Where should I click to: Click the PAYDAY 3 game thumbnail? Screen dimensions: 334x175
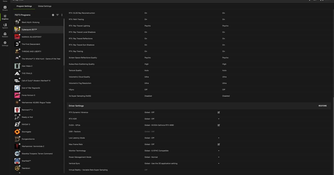coord(17,124)
